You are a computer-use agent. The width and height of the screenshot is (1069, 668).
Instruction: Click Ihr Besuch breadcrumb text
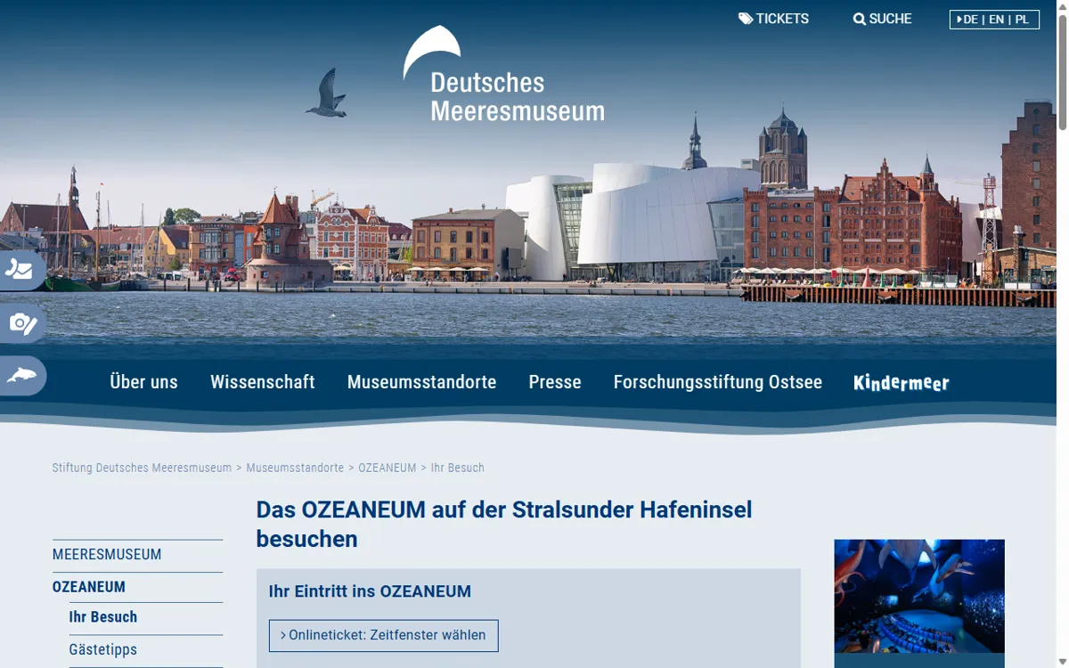(458, 468)
